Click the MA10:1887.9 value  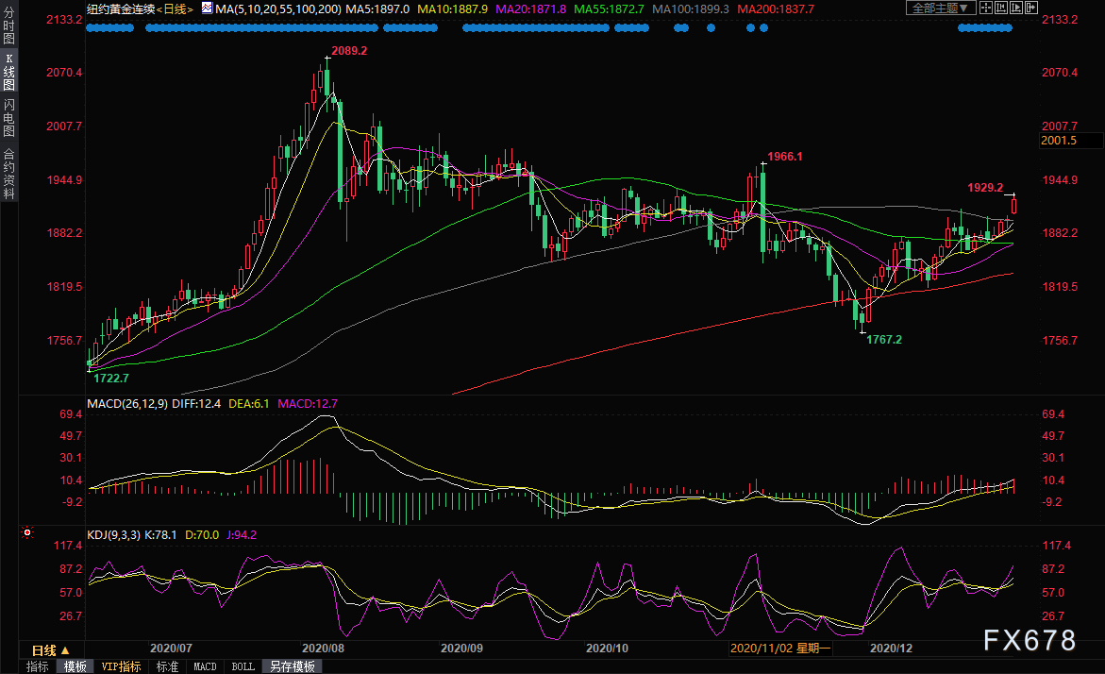click(x=452, y=9)
